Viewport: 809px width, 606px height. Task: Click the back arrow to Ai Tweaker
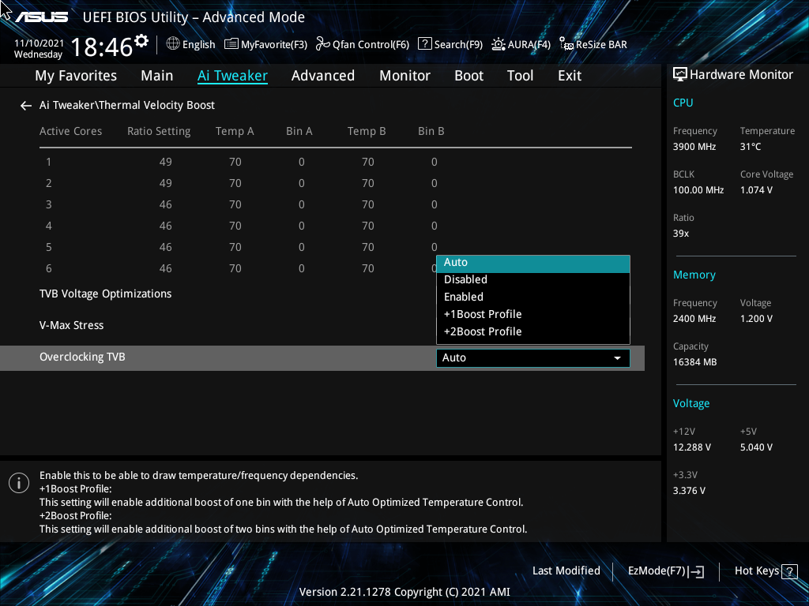point(26,106)
